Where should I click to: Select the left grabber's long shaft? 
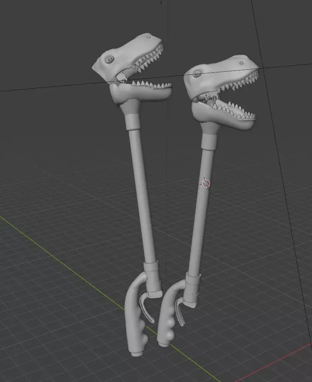pyautogui.click(x=142, y=196)
